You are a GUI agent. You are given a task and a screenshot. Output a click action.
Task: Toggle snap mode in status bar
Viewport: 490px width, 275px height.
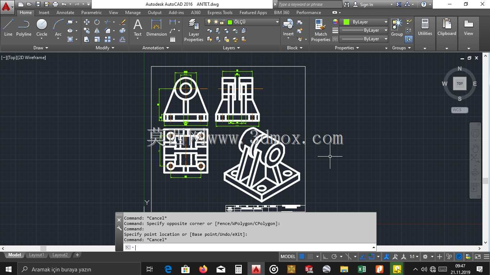point(310,257)
